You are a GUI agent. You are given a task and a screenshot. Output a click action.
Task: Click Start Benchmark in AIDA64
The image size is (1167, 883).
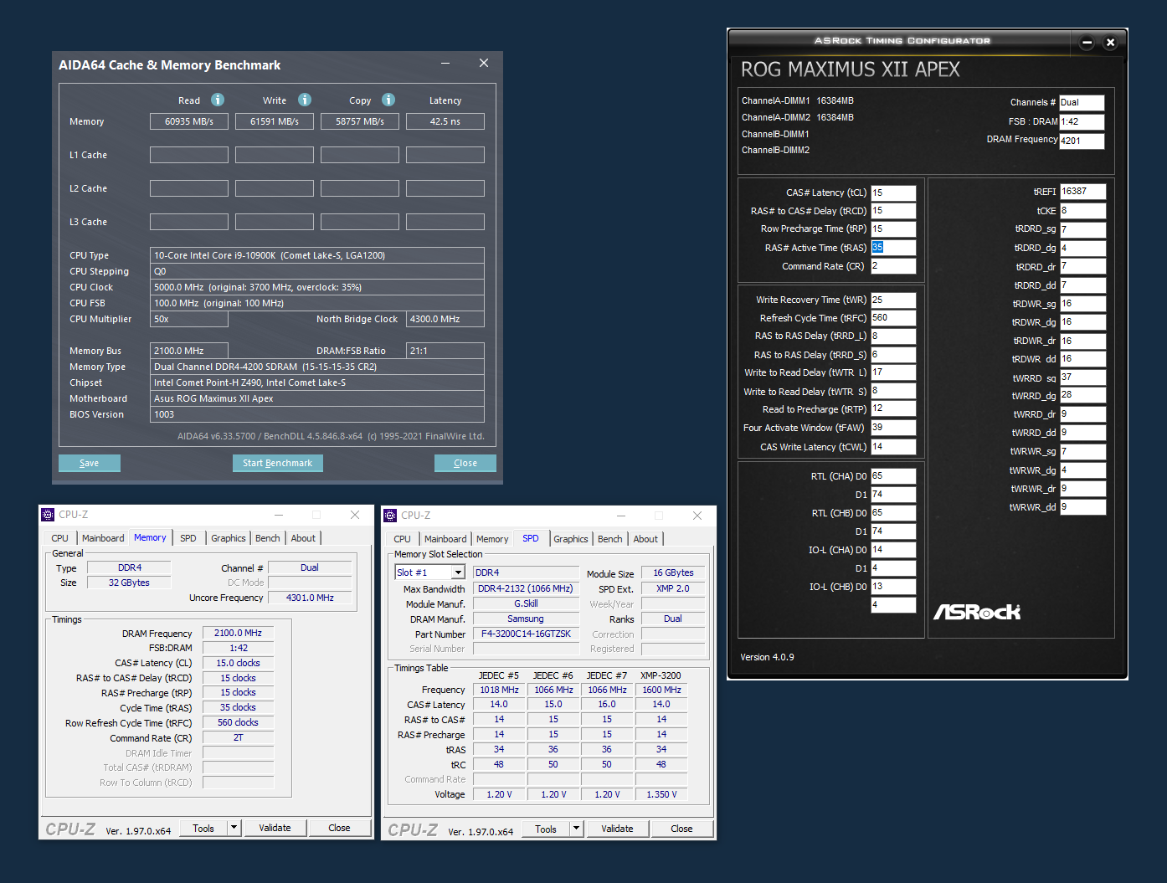coord(277,463)
